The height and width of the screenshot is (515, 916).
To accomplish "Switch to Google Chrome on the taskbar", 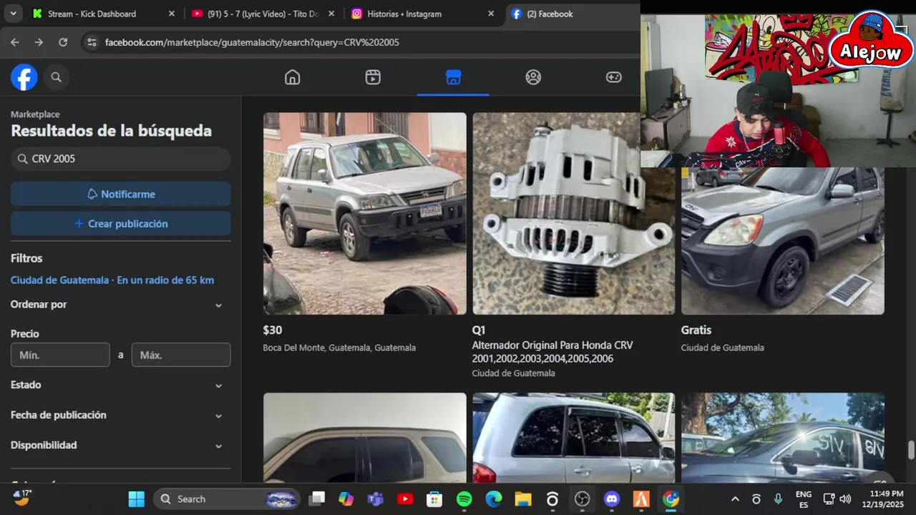I will tap(671, 499).
